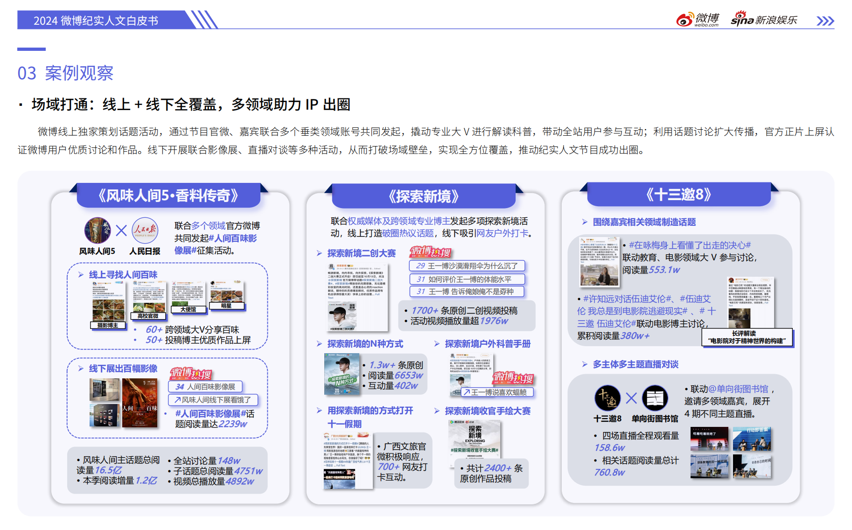Click the arrow before 围绕嘉宾相关领域制造话题
This screenshot has width=852, height=530.
585,222
